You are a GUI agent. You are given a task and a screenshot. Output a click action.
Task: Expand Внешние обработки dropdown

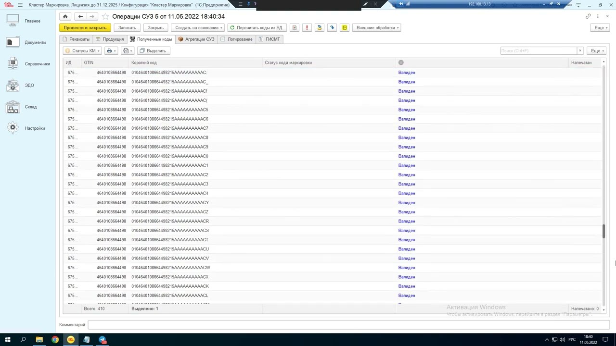click(x=378, y=28)
